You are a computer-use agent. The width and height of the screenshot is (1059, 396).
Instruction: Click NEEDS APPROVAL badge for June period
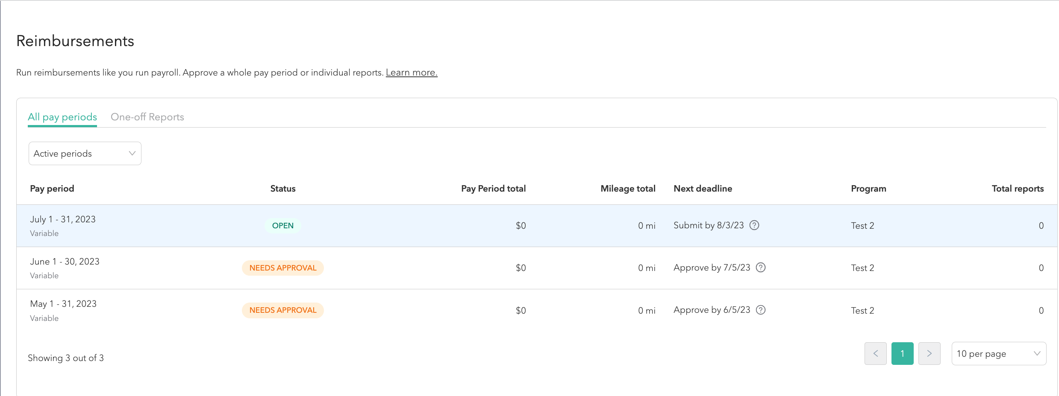282,268
